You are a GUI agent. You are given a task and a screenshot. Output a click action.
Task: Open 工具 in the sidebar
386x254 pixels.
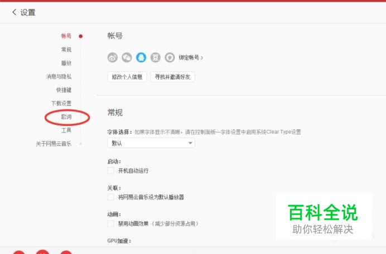point(66,130)
